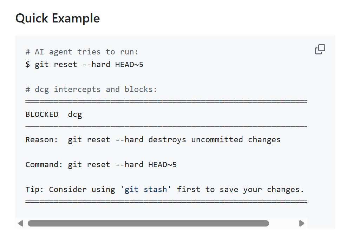Click the right scroll arrow of code block
This screenshot has height=236, width=340.
tap(301, 223)
